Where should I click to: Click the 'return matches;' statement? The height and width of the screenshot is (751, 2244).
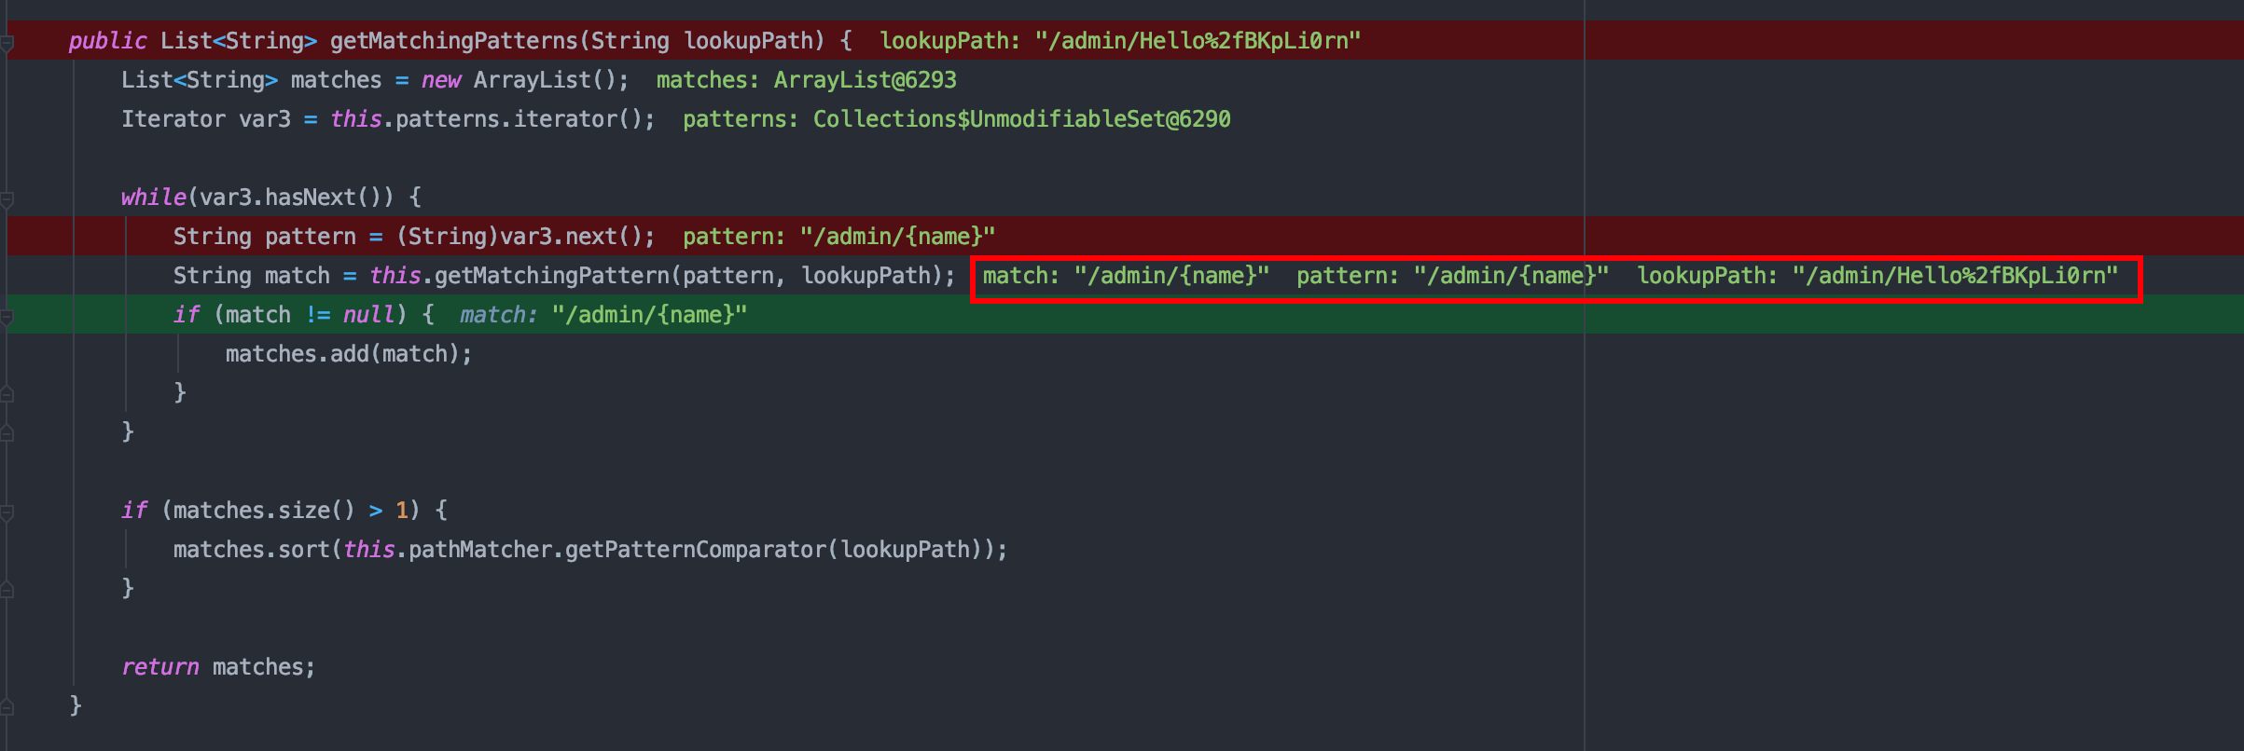[x=218, y=667]
